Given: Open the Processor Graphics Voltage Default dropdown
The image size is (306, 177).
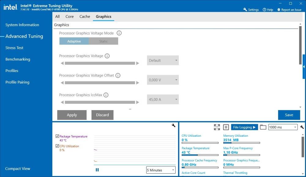Looking at the screenshot, I should (x=163, y=60).
